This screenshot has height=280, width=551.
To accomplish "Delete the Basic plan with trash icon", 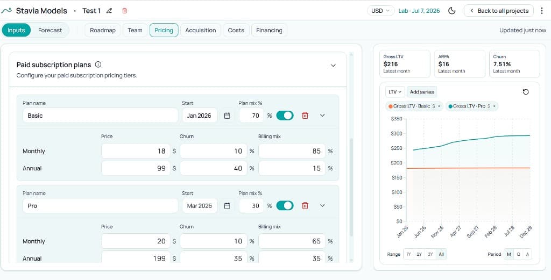I will click(x=305, y=116).
